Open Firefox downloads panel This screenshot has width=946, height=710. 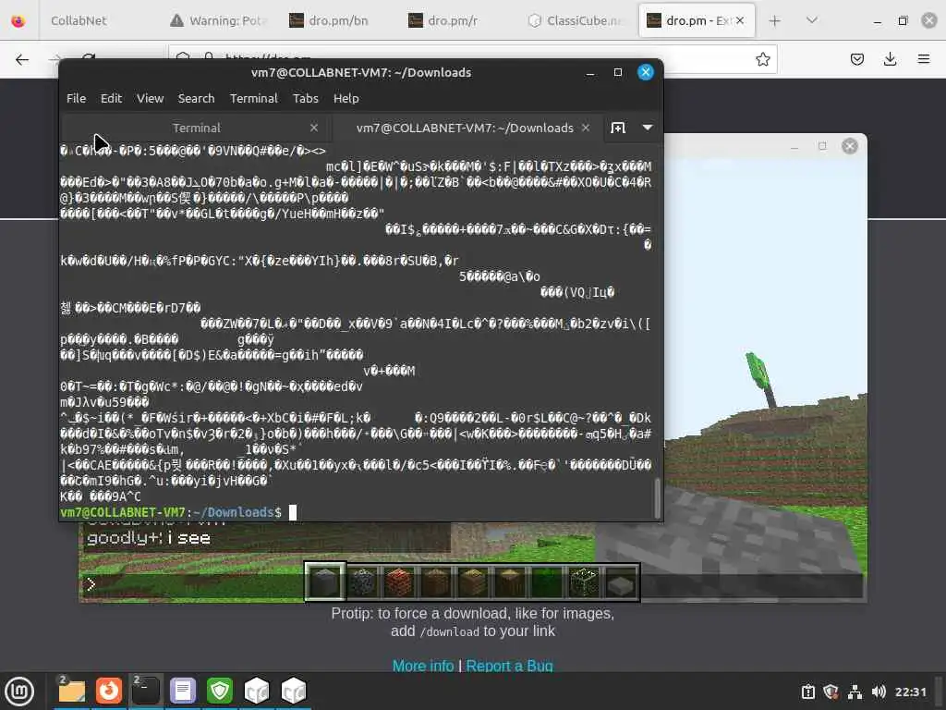tap(890, 59)
